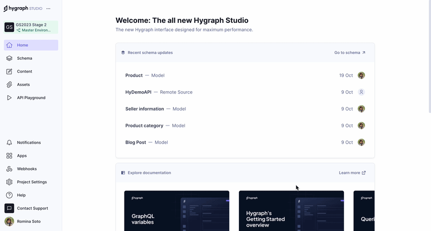
Task: Click the Assets paperclip icon
Action: (x=9, y=84)
